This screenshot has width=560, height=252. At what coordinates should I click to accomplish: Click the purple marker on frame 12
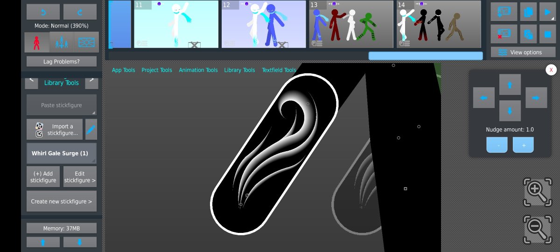pyautogui.click(x=246, y=4)
